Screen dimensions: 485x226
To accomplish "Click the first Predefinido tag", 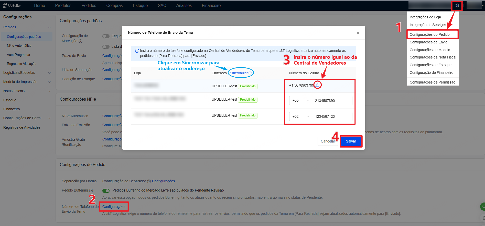I will tap(248, 86).
